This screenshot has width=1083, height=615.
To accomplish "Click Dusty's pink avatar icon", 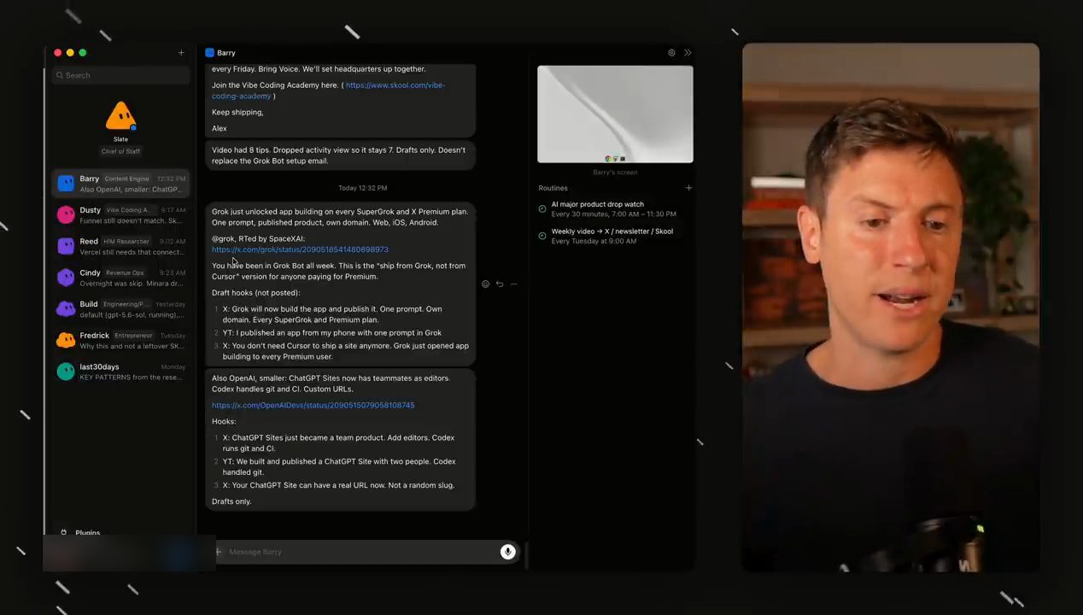I will (66, 214).
